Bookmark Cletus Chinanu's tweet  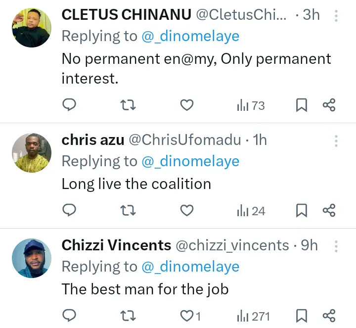302,105
